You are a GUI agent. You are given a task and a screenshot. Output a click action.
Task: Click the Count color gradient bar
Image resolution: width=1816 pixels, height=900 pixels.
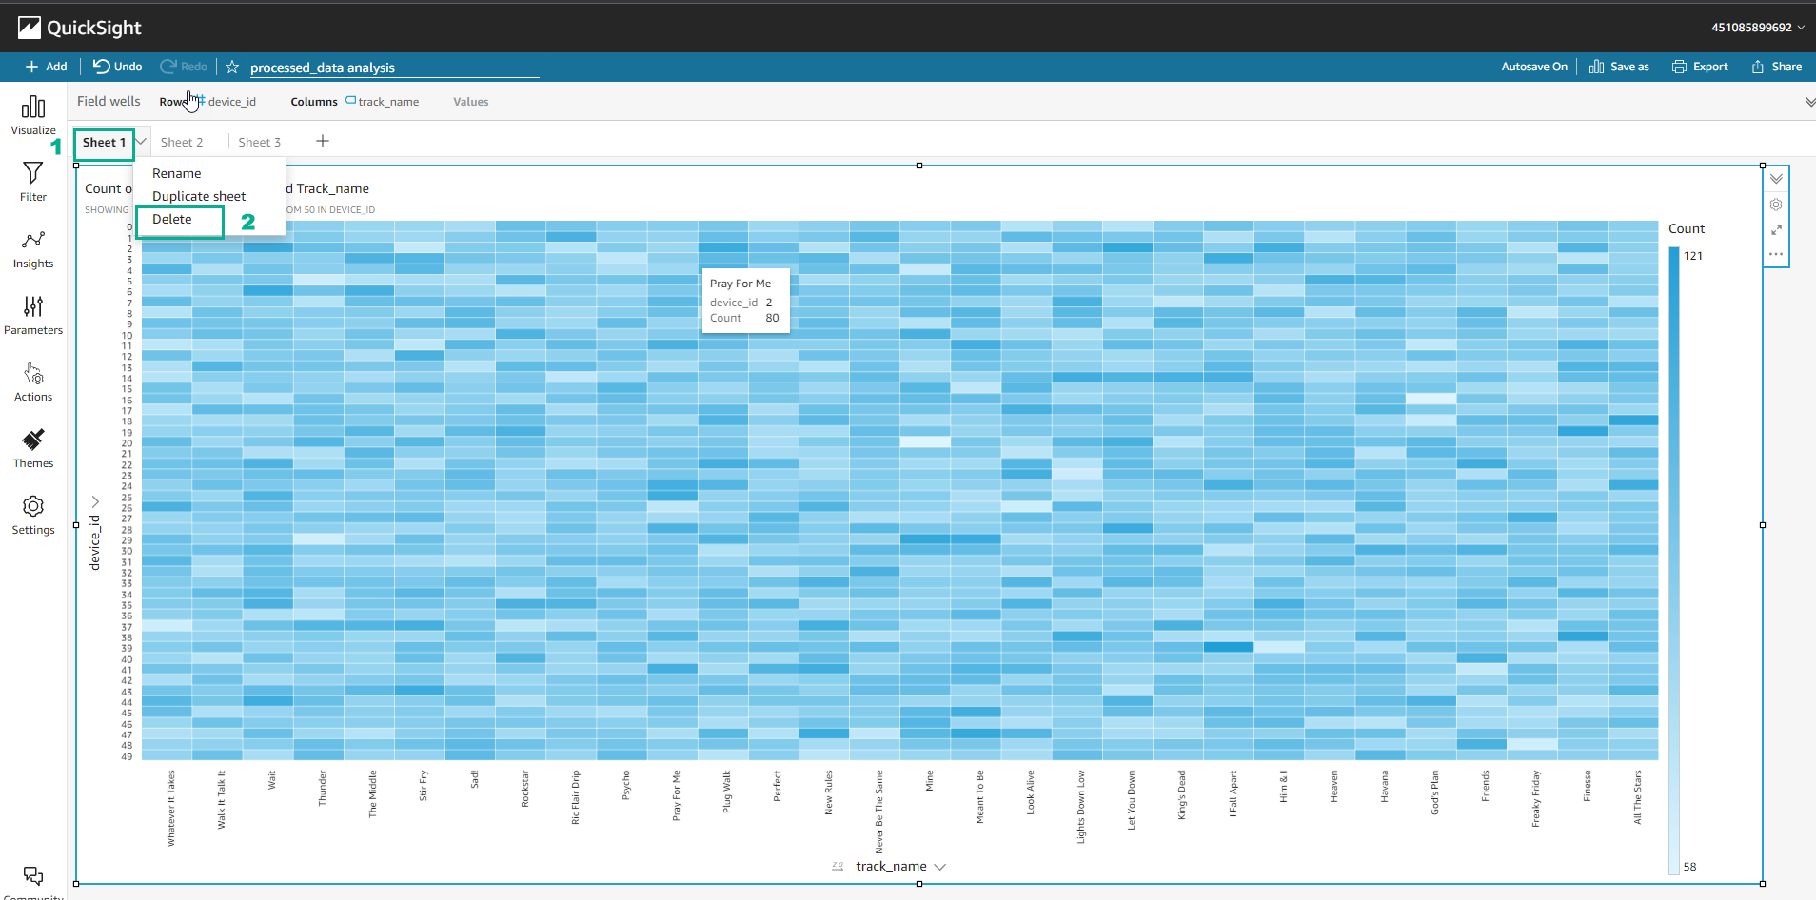[x=1674, y=560]
